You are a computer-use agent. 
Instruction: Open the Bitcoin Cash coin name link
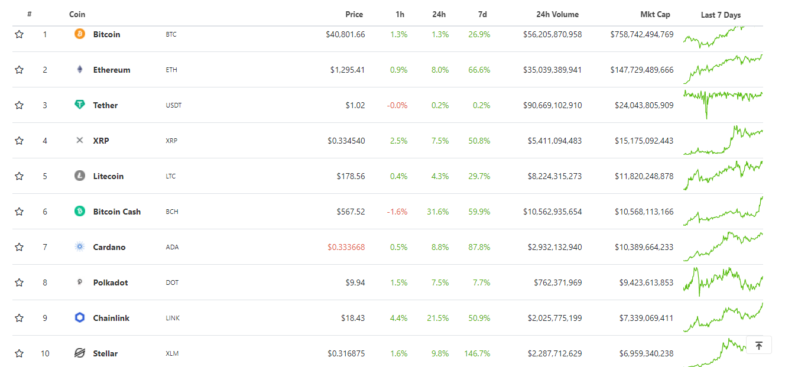point(117,212)
